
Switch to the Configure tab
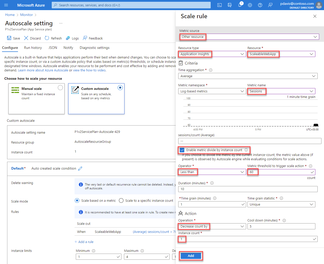pyautogui.click(x=10, y=48)
